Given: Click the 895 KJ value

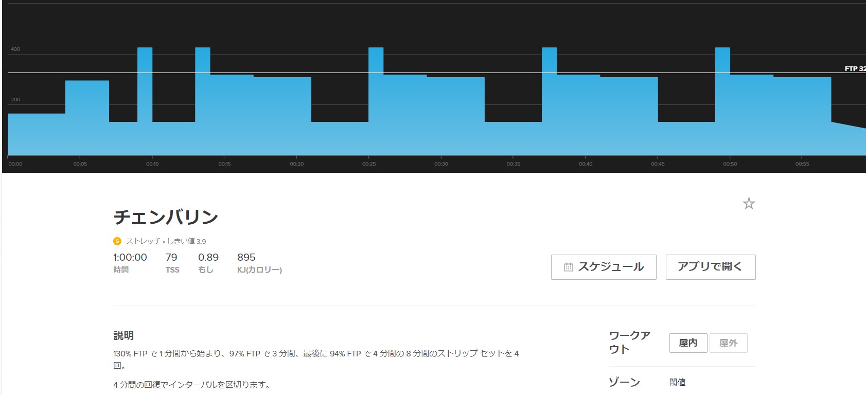Looking at the screenshot, I should tap(246, 257).
